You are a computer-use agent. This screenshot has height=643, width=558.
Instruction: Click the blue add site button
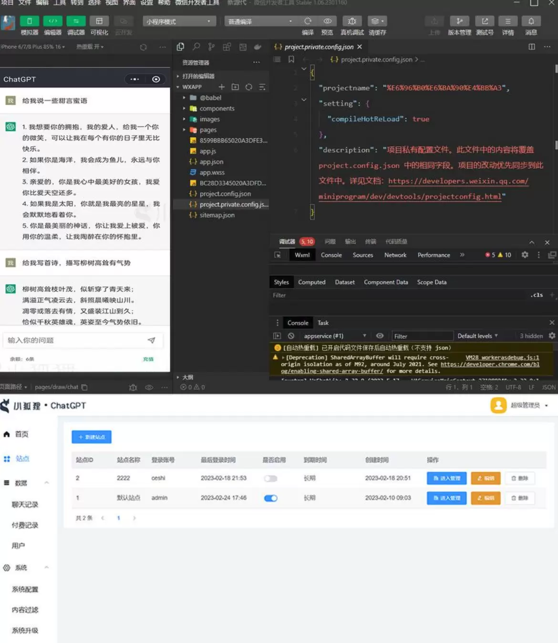(92, 437)
